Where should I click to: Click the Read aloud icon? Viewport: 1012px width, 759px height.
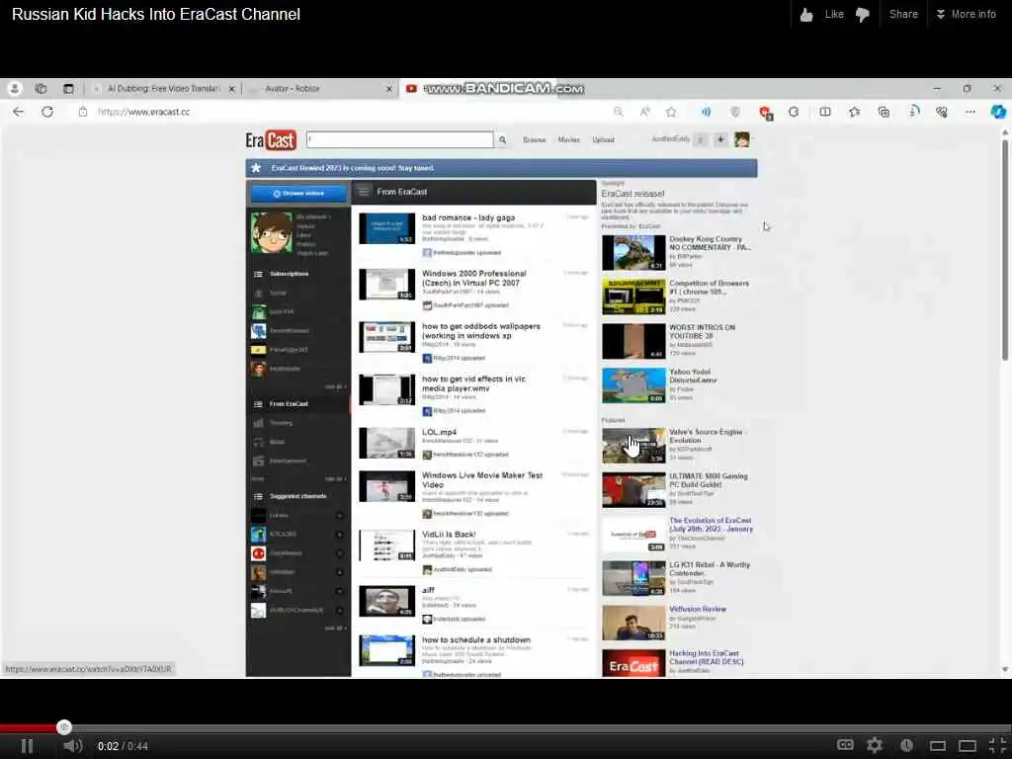tap(644, 112)
